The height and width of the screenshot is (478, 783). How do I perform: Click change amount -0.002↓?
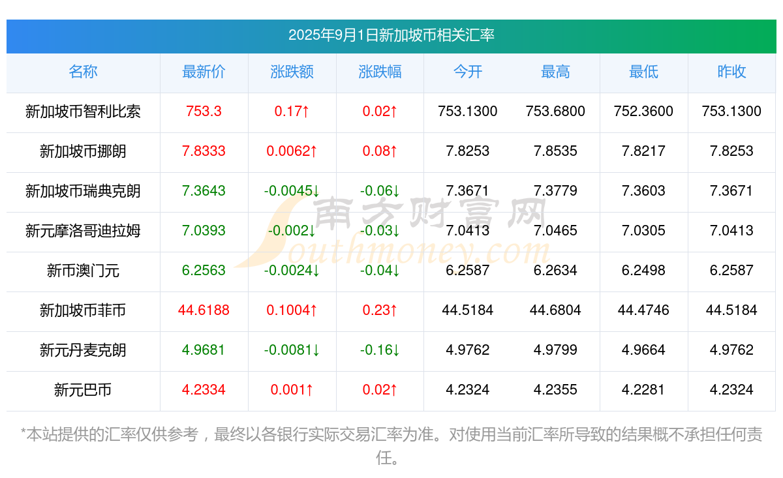coord(292,231)
